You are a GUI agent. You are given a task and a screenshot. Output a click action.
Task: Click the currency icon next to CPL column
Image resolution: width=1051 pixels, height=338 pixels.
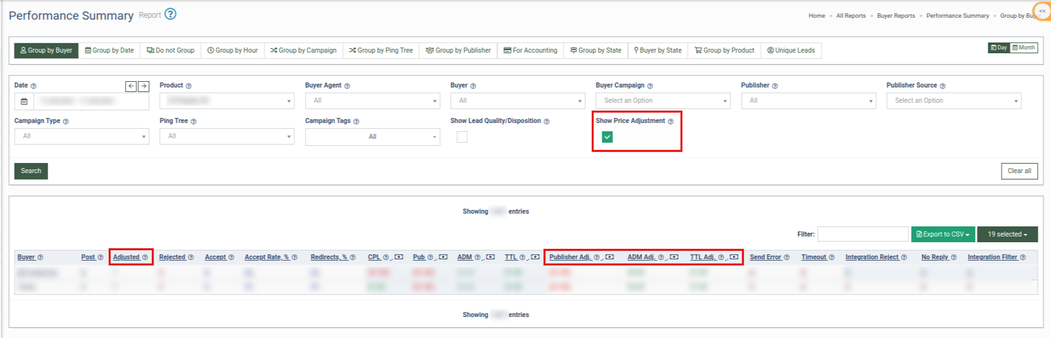pos(399,257)
